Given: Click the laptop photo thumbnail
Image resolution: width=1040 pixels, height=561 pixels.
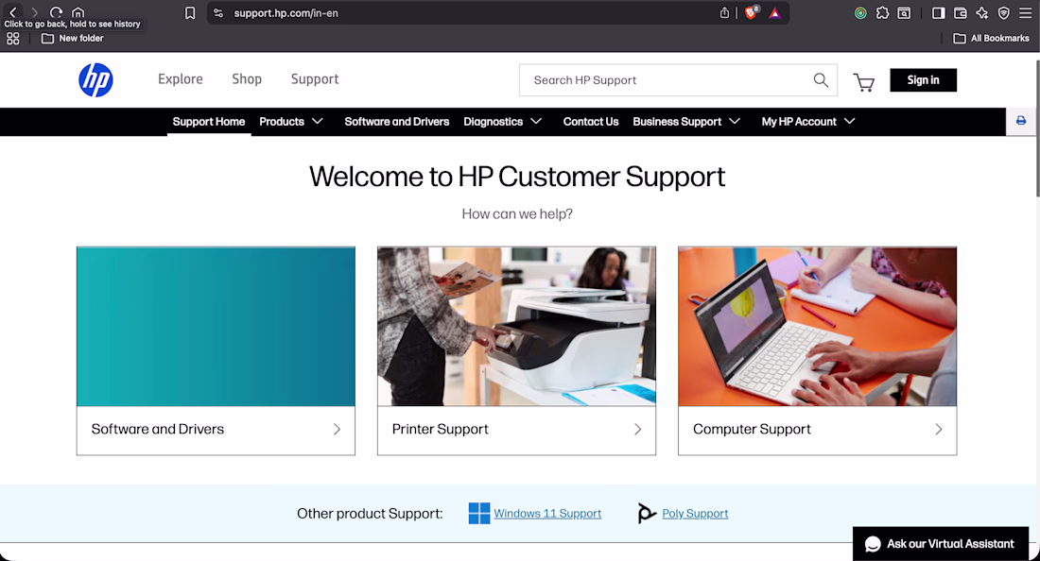Looking at the screenshot, I should pos(817,327).
